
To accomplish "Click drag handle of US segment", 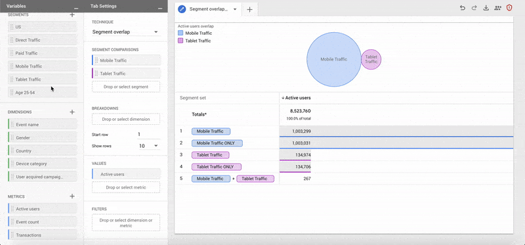I will point(12,27).
